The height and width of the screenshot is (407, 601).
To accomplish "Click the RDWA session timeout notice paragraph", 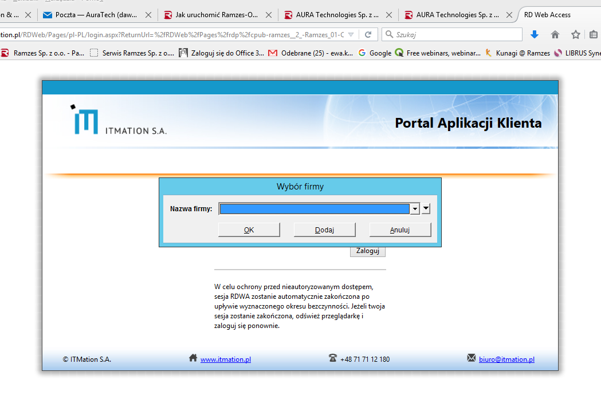I will pos(299,306).
